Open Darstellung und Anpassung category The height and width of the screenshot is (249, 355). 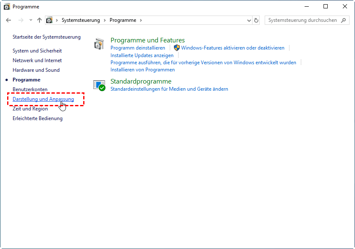pyautogui.click(x=43, y=99)
